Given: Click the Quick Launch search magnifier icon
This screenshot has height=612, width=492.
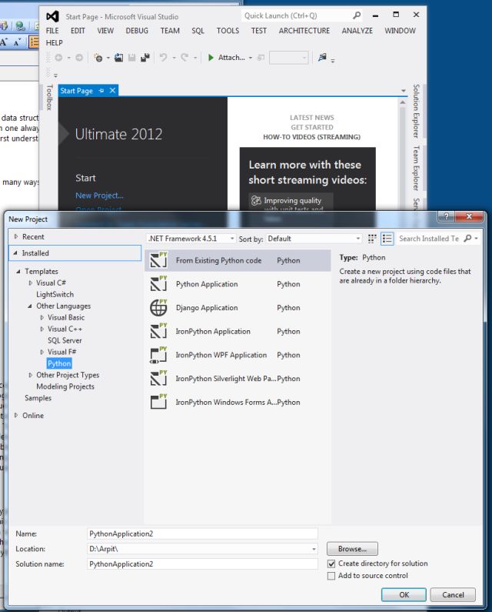Looking at the screenshot, I should pyautogui.click(x=357, y=15).
